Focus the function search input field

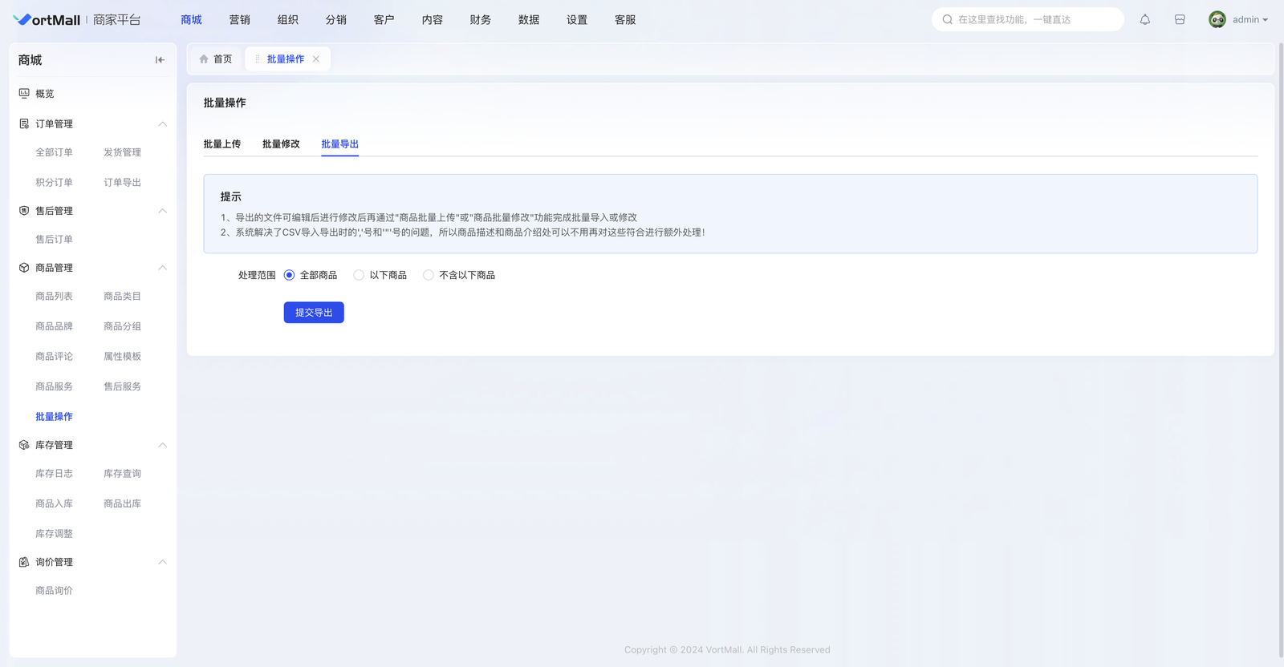tap(1035, 20)
